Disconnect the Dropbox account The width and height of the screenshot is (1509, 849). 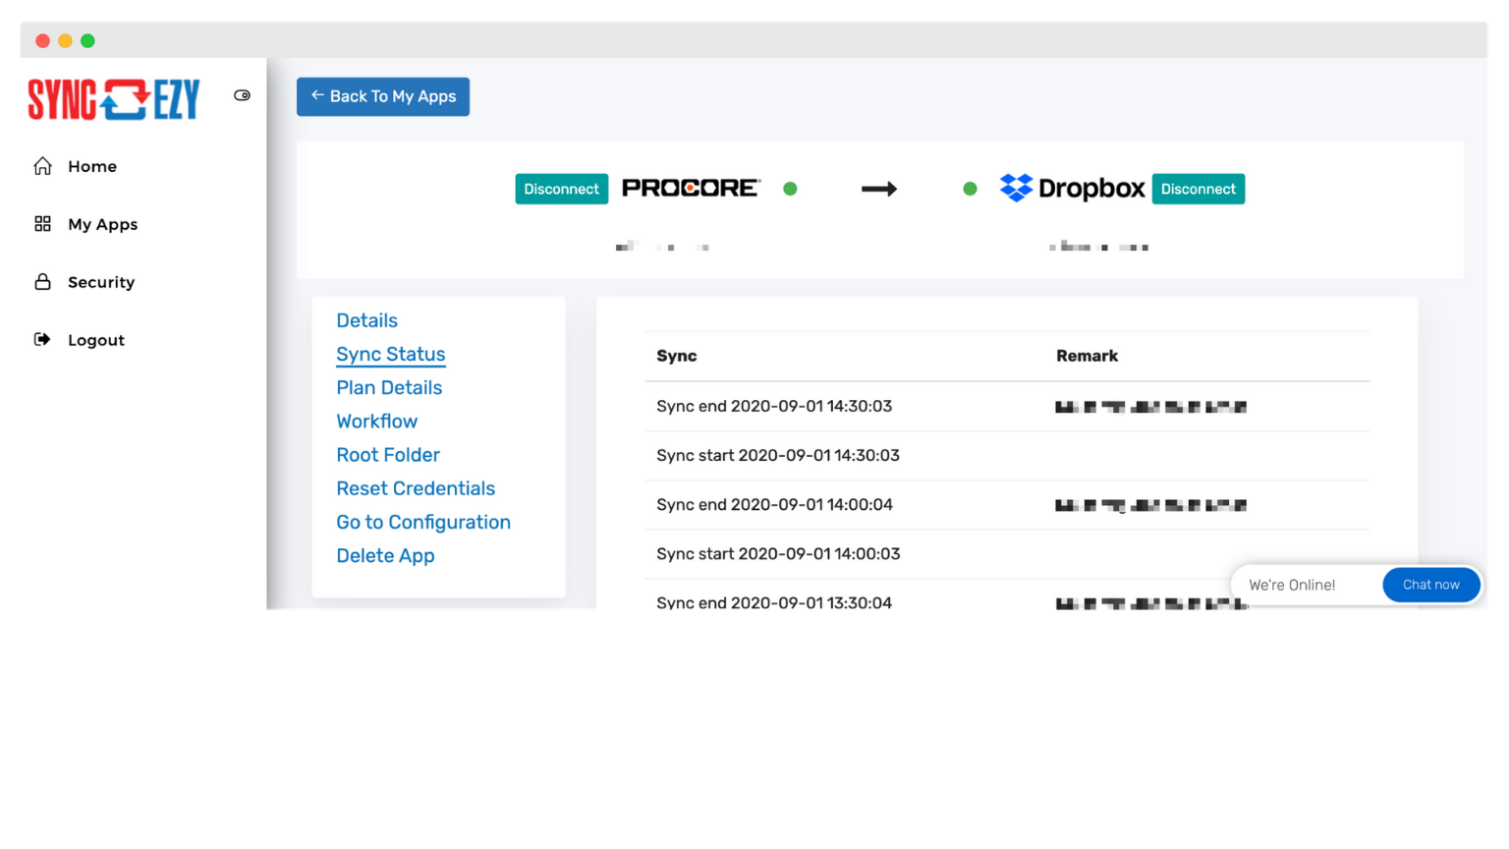click(1198, 188)
